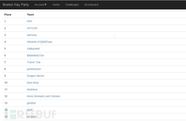Select place number 14 cell
Screen dimensions: 186x121
(6, 110)
